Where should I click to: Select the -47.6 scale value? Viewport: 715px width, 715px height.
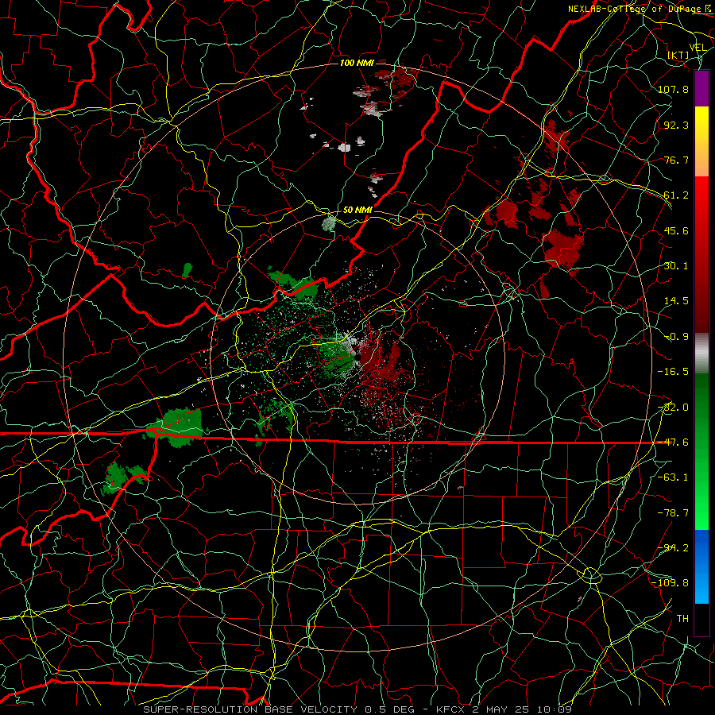click(x=673, y=443)
